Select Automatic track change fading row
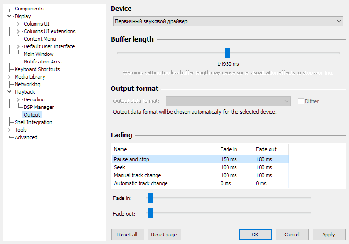349x244 pixels. (140, 183)
